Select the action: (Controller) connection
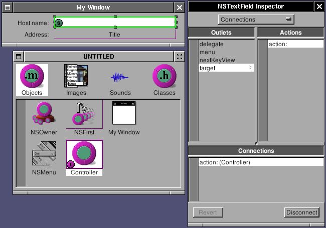The width and height of the screenshot is (326, 228). (224, 162)
